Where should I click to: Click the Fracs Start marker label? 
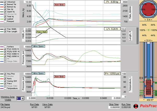coord(42,32)
